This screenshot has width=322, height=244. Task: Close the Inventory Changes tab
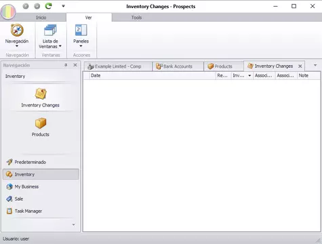click(x=300, y=66)
